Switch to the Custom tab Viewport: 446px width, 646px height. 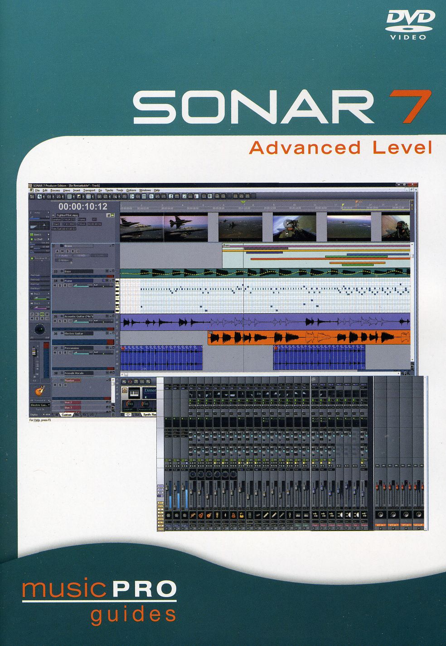coord(66,415)
